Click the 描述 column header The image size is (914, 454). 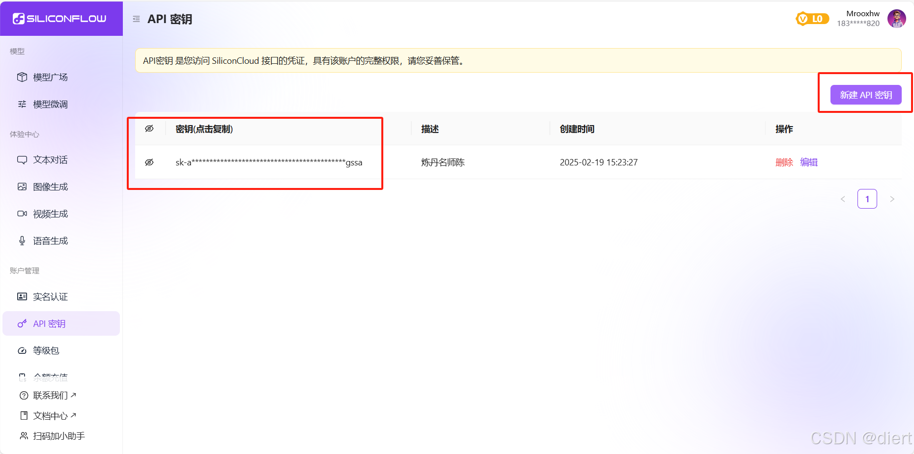(430, 129)
